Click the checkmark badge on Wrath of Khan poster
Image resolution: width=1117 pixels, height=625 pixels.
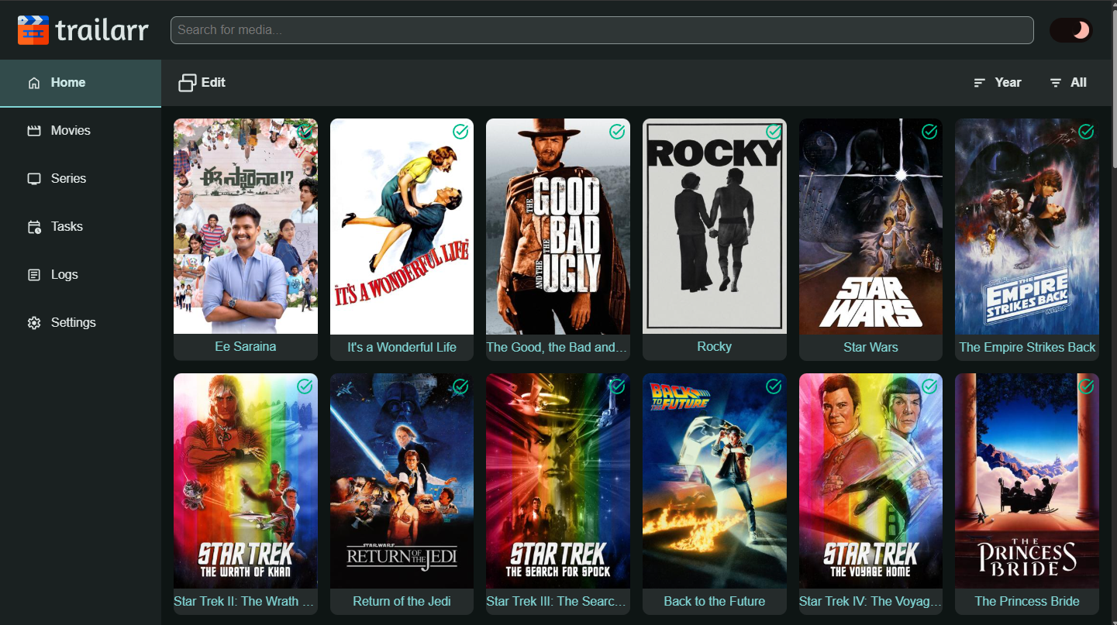coord(305,386)
